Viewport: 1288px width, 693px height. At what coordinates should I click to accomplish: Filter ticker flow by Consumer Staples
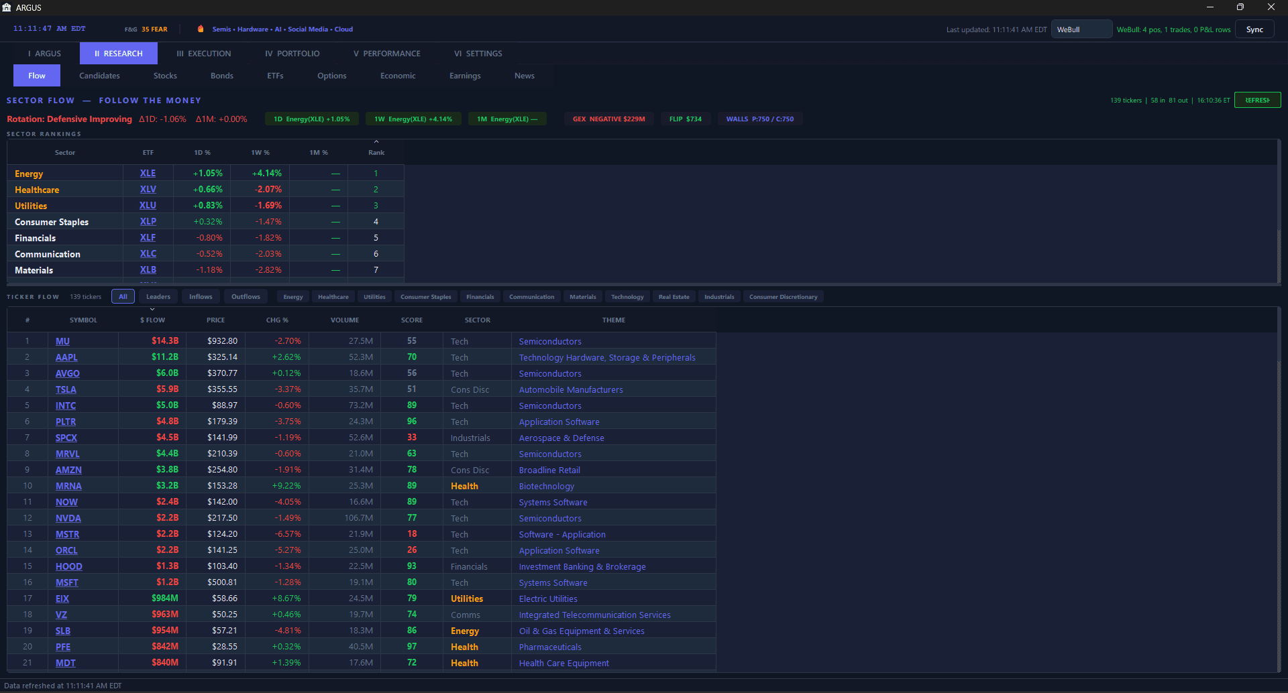pyautogui.click(x=426, y=297)
